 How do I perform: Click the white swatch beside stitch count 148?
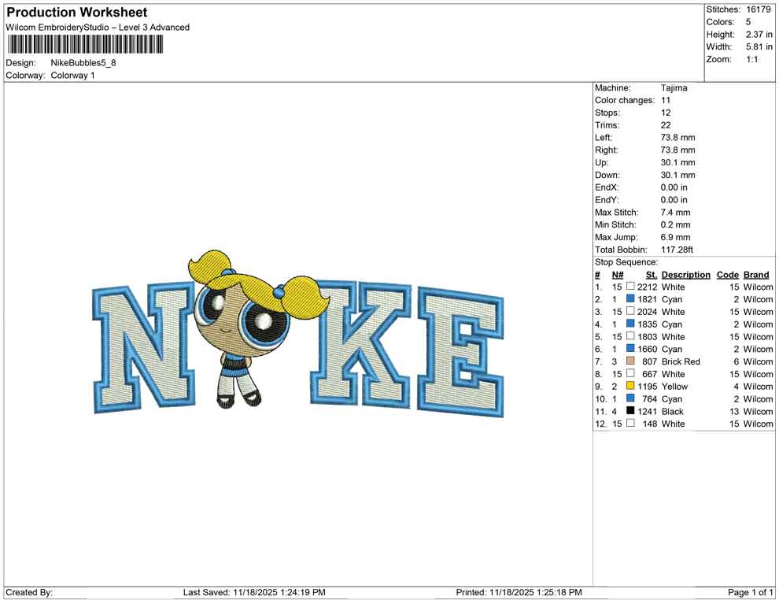630,423
